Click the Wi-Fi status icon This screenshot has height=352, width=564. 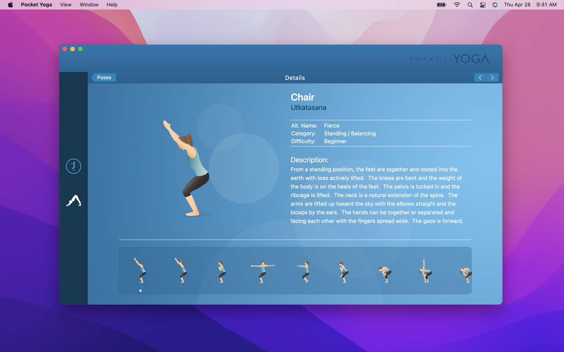(x=457, y=5)
